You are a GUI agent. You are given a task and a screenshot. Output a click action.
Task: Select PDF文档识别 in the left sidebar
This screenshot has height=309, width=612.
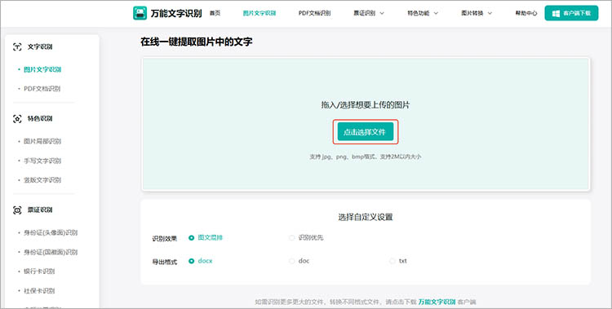click(x=42, y=89)
